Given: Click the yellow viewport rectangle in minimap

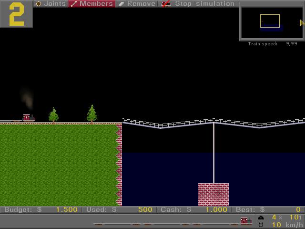Looking at the screenshot, I should (270, 21).
